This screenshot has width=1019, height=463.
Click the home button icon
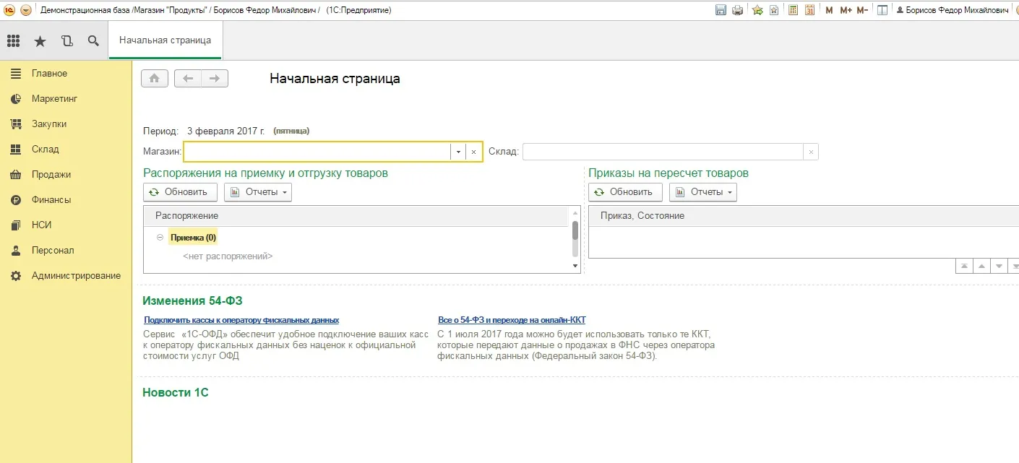click(x=155, y=79)
